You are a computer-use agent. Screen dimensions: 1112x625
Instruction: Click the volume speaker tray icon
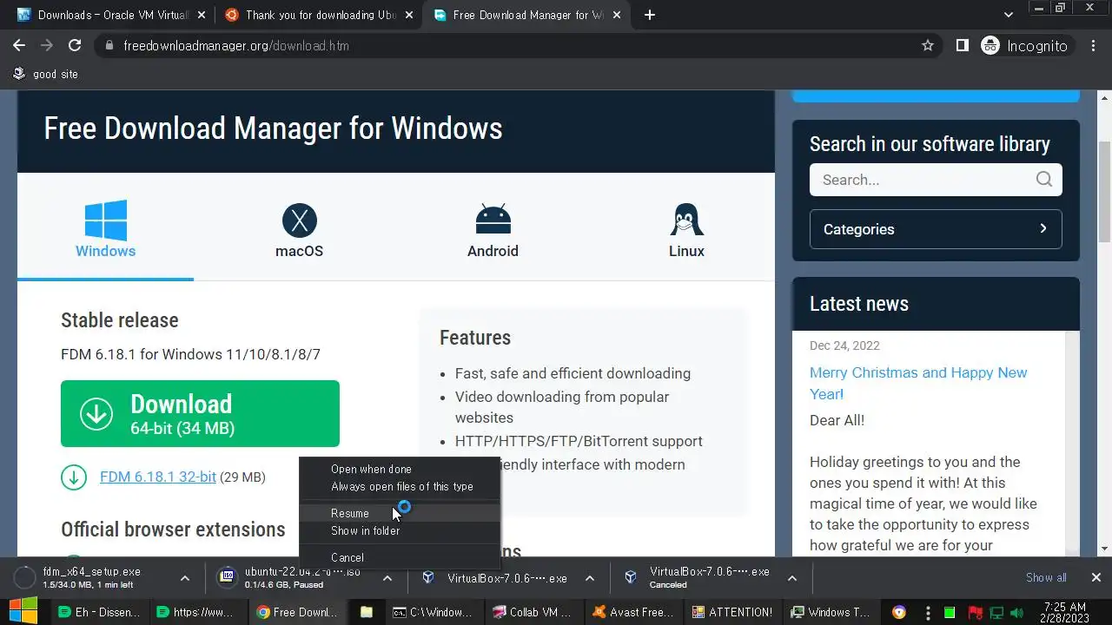pyautogui.click(x=1016, y=613)
